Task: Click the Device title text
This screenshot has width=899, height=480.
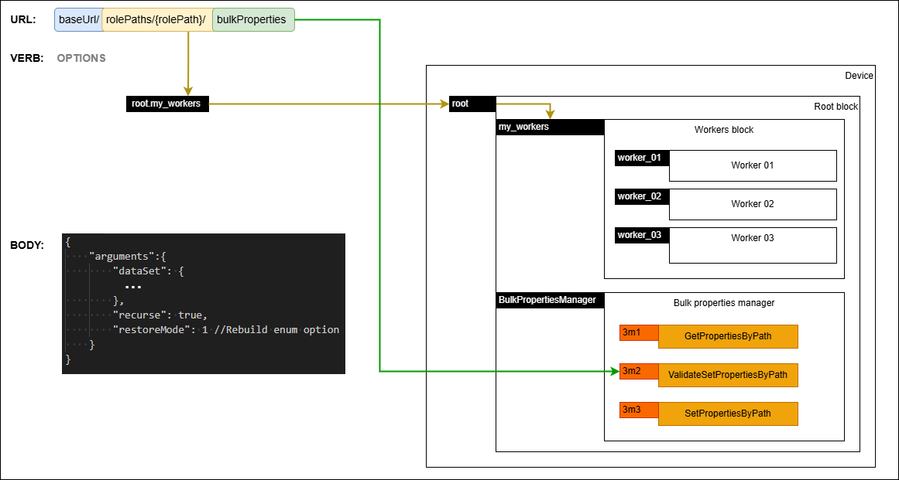Action: [859, 76]
